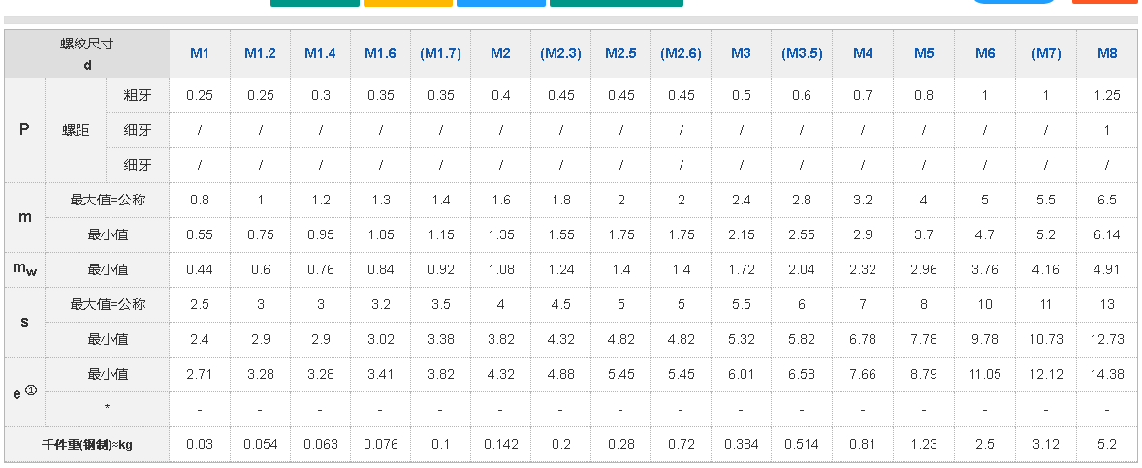
Task: Click the M1 thread size column header
Action: (x=199, y=54)
